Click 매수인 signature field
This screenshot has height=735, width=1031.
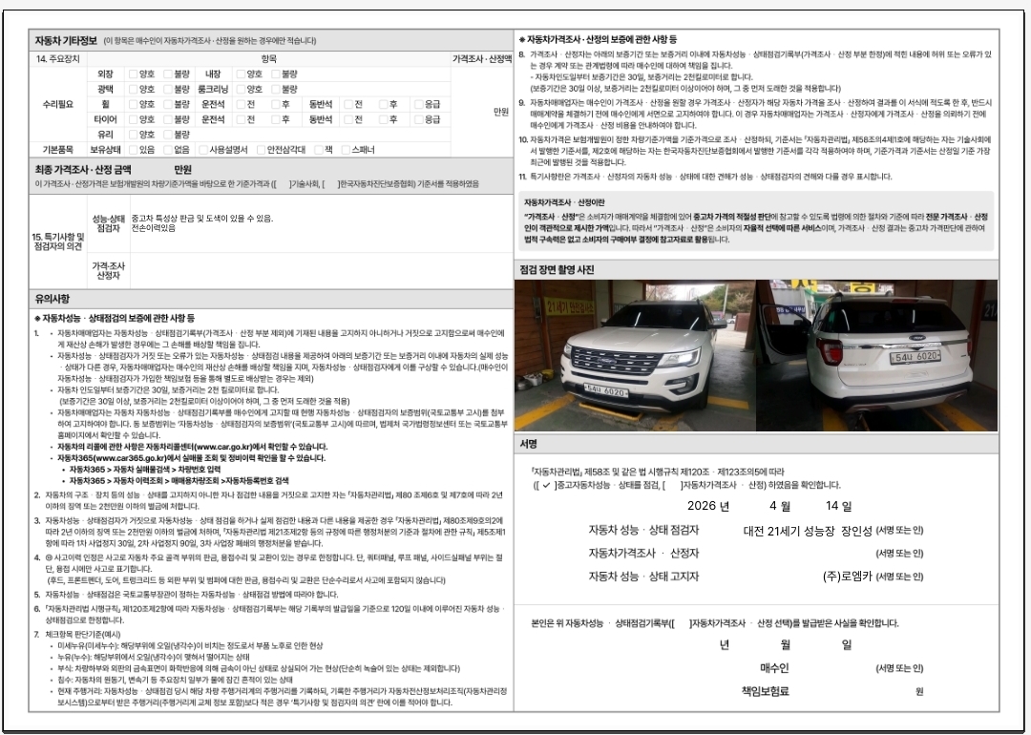tap(841, 668)
